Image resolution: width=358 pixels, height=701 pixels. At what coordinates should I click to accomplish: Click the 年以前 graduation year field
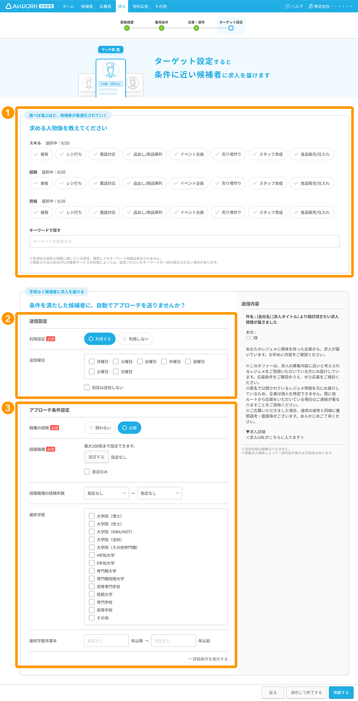pyautogui.click(x=174, y=641)
